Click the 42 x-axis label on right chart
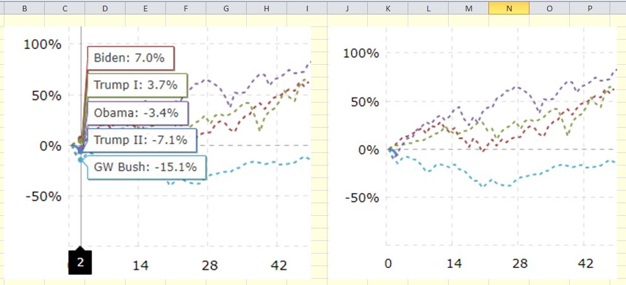The width and height of the screenshot is (626, 285). (x=585, y=264)
